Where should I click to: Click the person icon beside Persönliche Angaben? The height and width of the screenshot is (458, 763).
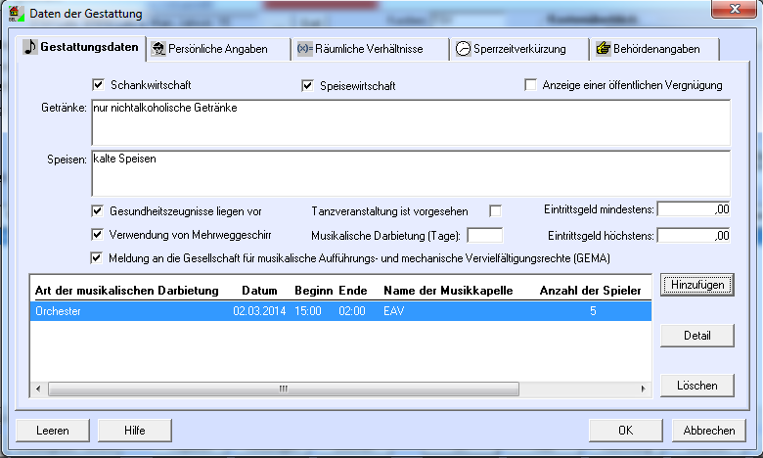click(x=158, y=49)
